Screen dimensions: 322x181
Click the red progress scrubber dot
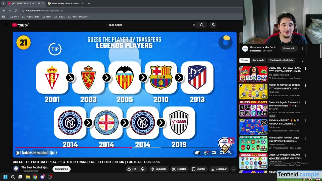coord(131,148)
